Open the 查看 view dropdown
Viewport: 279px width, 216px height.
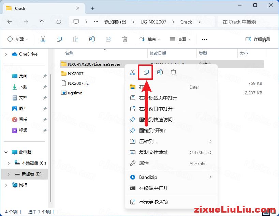[x=180, y=39]
